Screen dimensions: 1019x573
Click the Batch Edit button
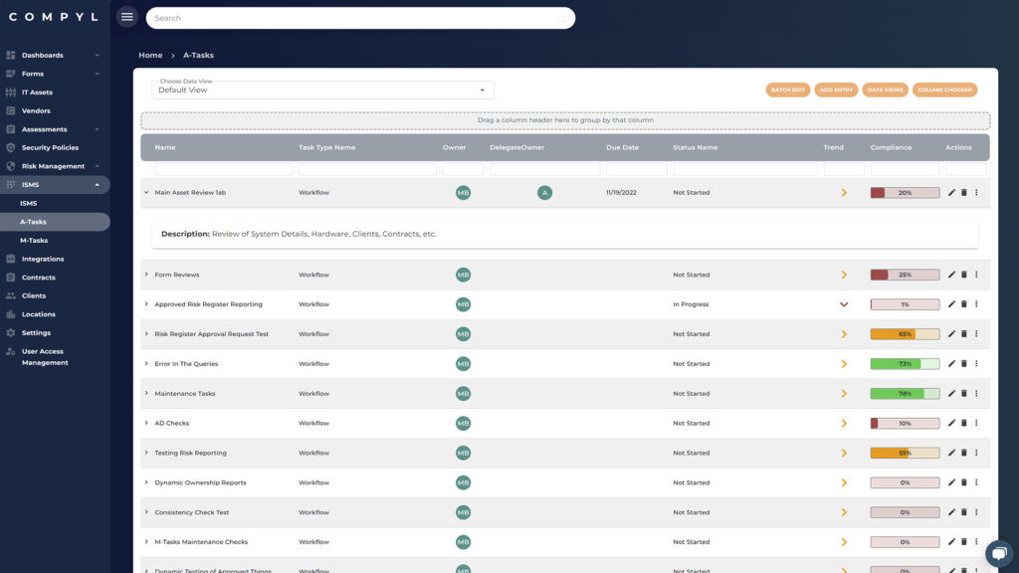click(x=788, y=90)
